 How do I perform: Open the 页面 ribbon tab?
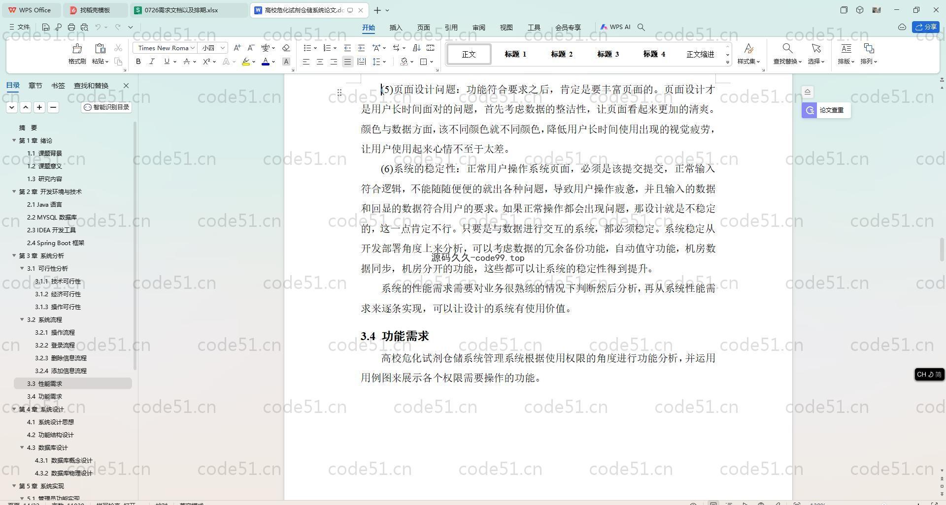pos(423,28)
